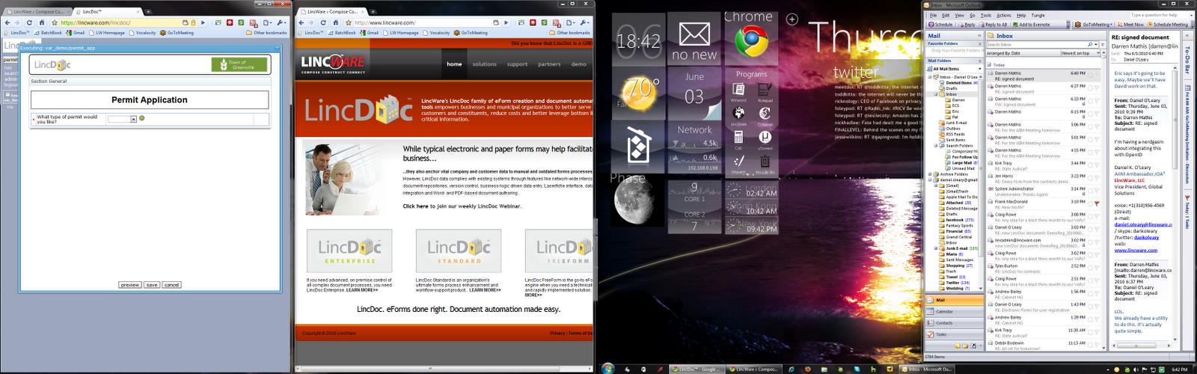Click the LincDoc Enterprise product image
This screenshot has width=1197, height=374.
349,251
